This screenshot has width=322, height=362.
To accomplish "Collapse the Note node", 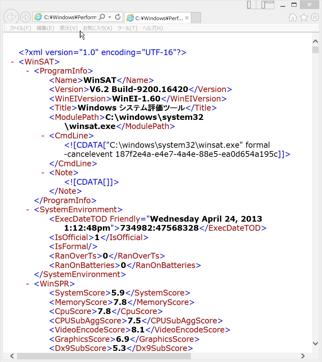I will [43, 173].
